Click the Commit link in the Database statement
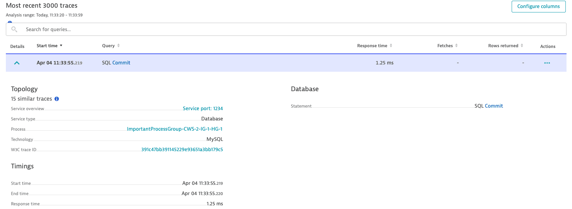This screenshot has width=572, height=209. pos(494,106)
